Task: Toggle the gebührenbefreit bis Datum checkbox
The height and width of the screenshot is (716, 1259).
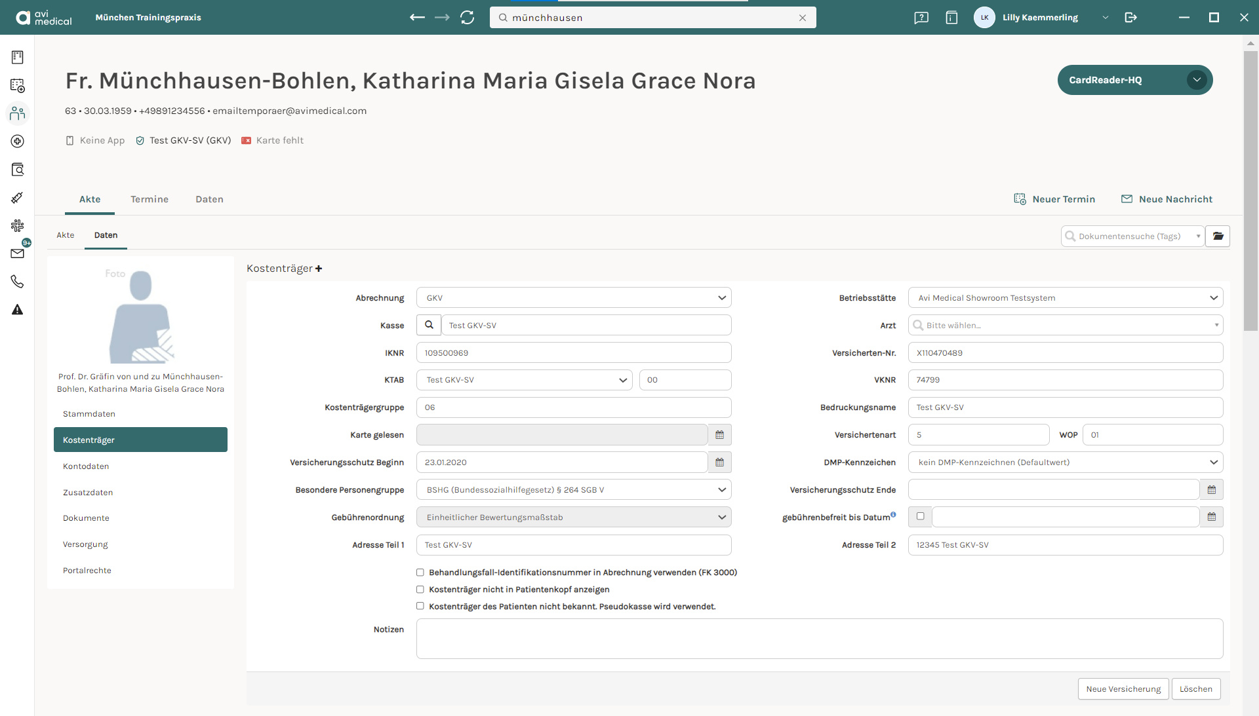Action: (920, 517)
